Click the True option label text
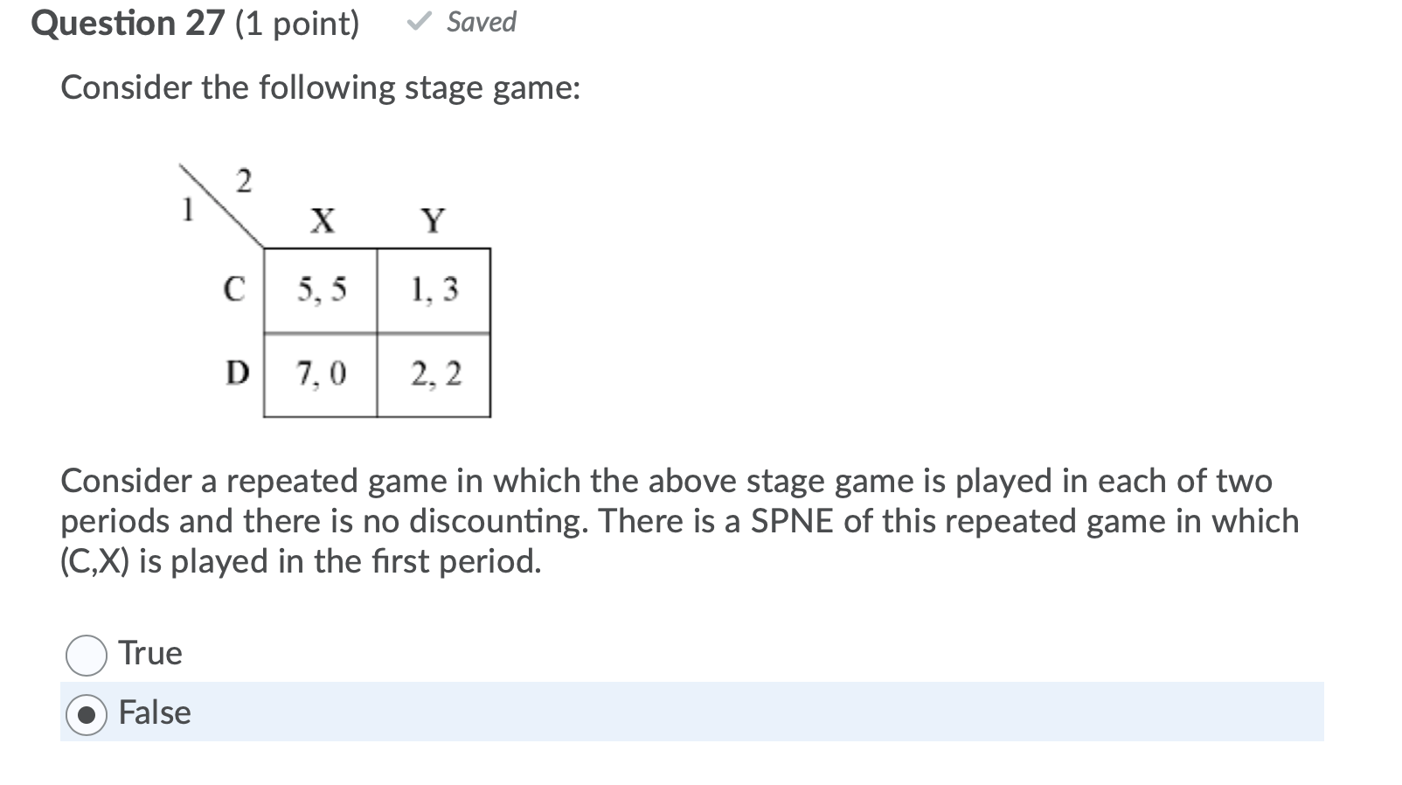 149,653
